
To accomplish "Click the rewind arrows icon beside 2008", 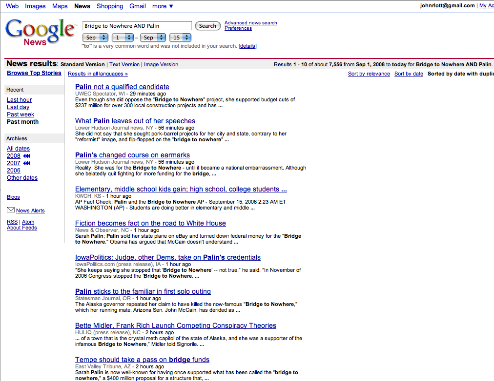I will point(27,156).
